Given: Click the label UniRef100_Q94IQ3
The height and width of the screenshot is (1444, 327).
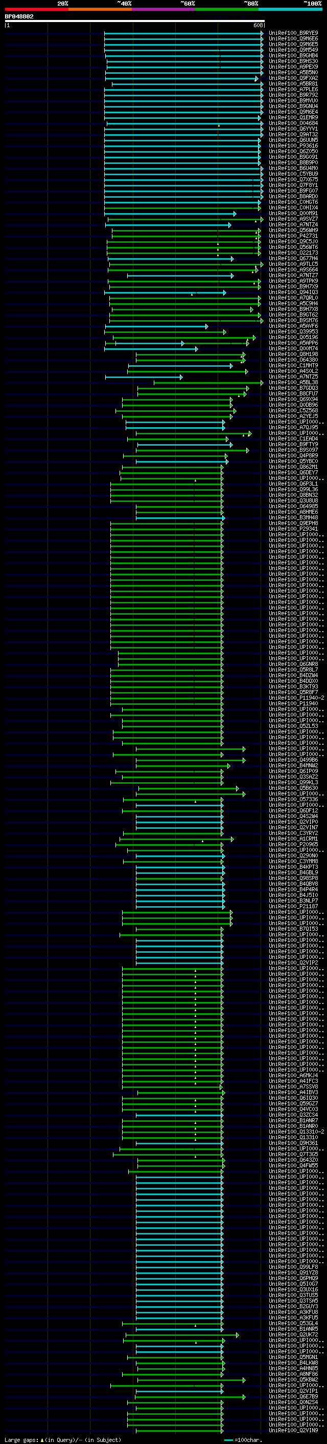Looking at the screenshot, I should (x=293, y=292).
